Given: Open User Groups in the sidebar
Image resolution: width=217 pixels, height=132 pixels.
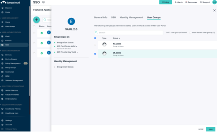Looking at the screenshot, I should pyautogui.click(x=10, y=26).
